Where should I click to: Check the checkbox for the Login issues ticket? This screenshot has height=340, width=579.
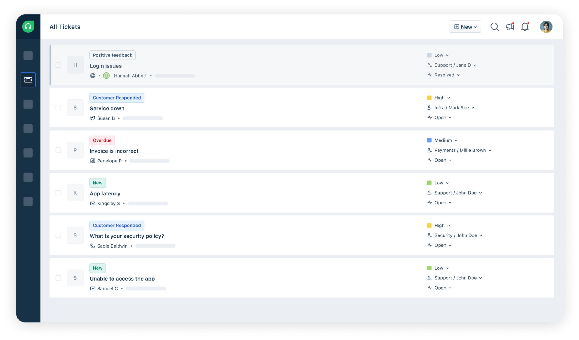click(x=58, y=65)
